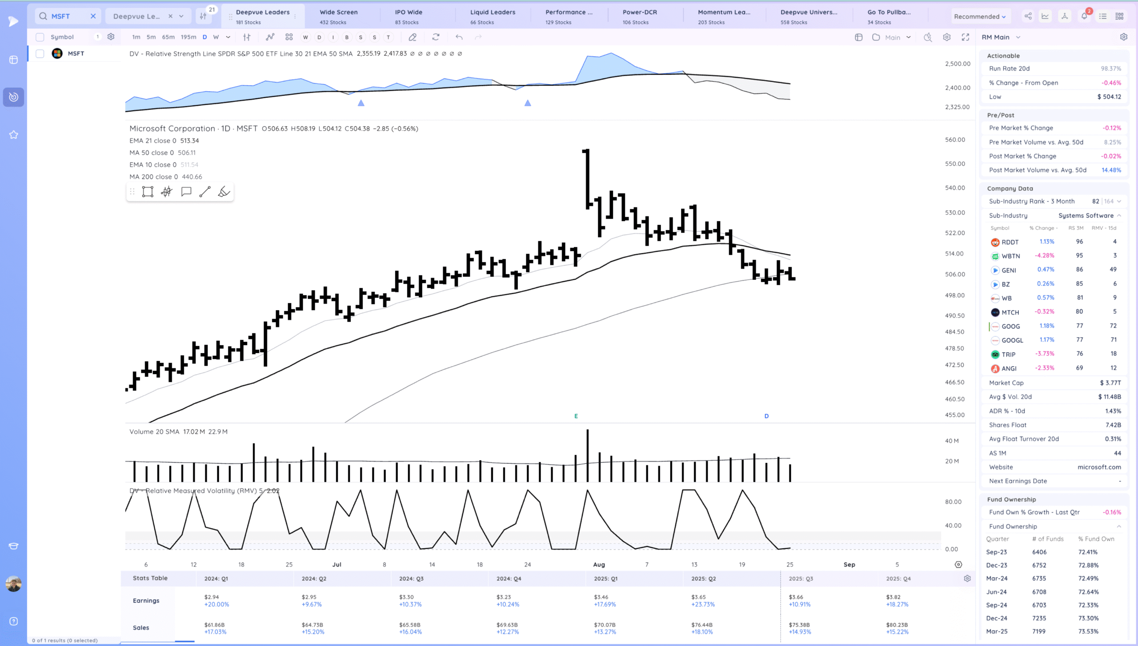
Task: Open the screener filter sliders icon
Action: (x=203, y=16)
